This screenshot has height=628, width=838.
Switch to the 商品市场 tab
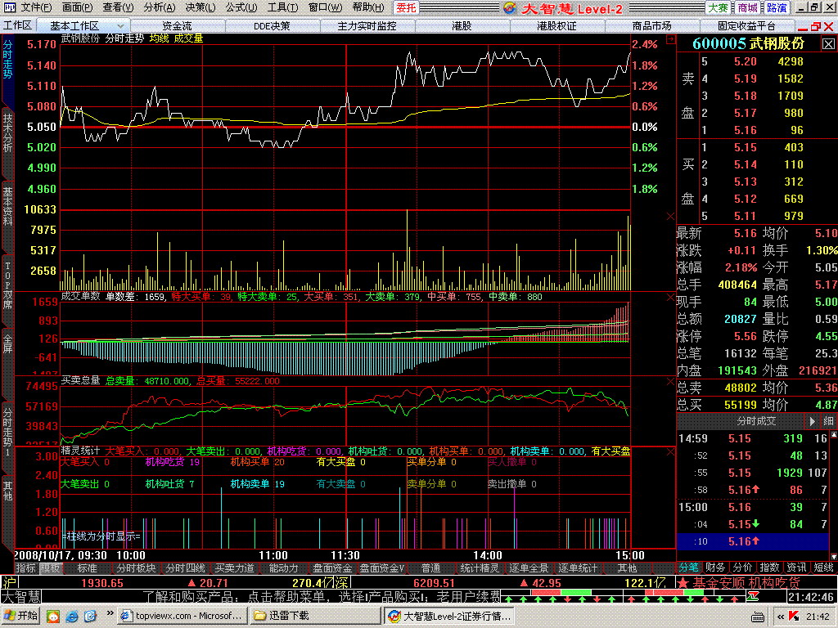click(x=651, y=25)
